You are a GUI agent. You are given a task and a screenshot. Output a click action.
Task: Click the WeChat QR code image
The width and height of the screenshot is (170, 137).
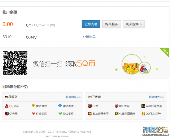pyautogui.click(x=15, y=63)
